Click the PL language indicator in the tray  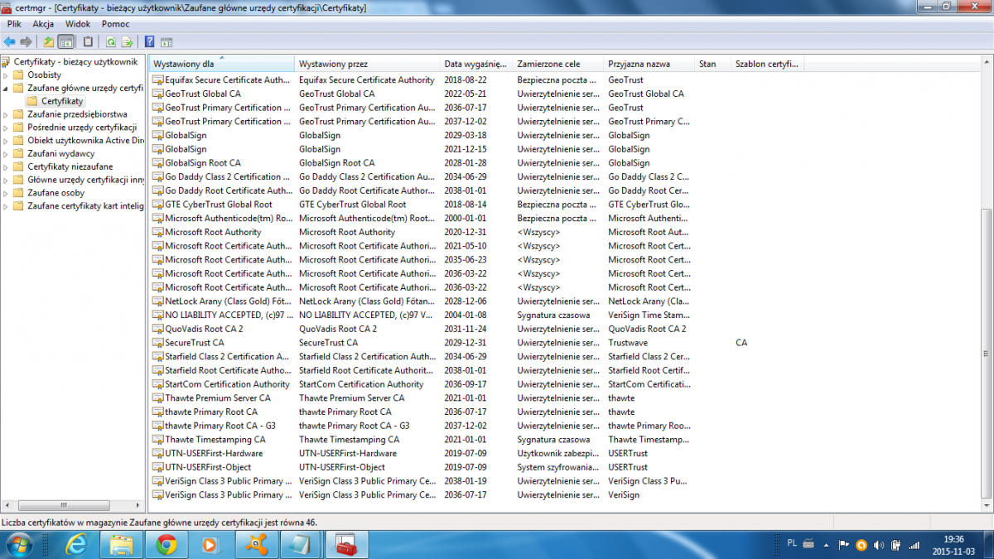pos(792,543)
